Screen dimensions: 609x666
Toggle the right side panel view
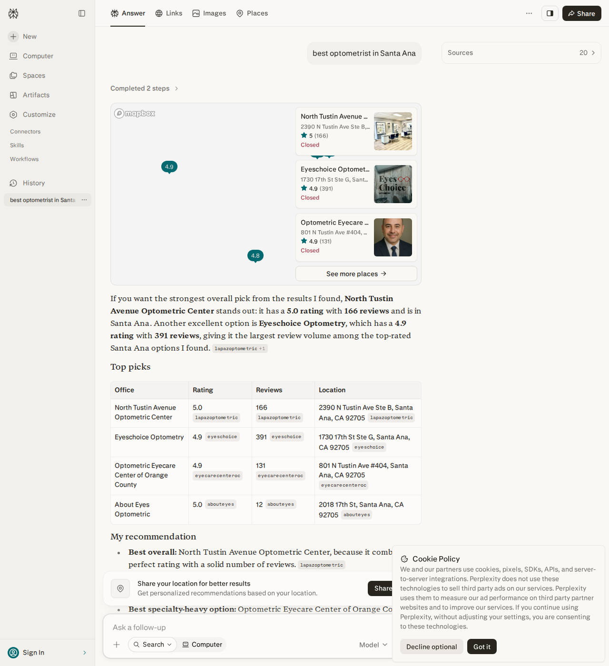(x=550, y=13)
